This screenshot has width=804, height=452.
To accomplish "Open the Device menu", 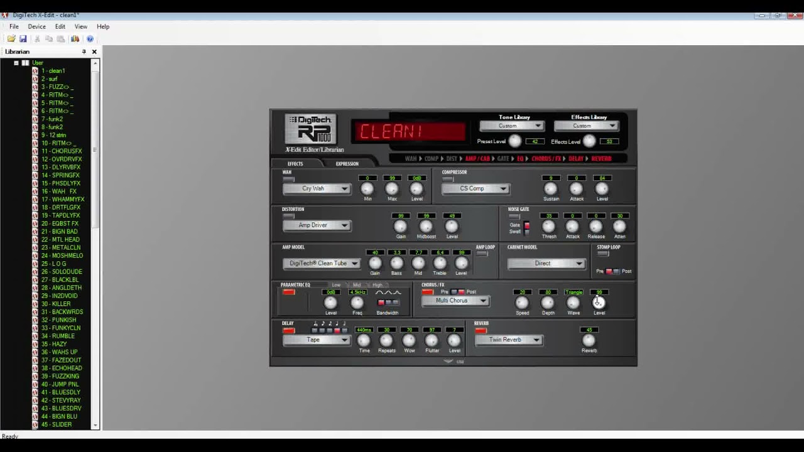I will point(36,27).
